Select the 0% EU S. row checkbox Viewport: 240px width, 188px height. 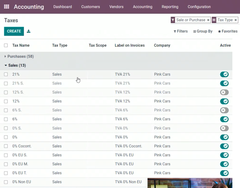[x=6, y=155]
